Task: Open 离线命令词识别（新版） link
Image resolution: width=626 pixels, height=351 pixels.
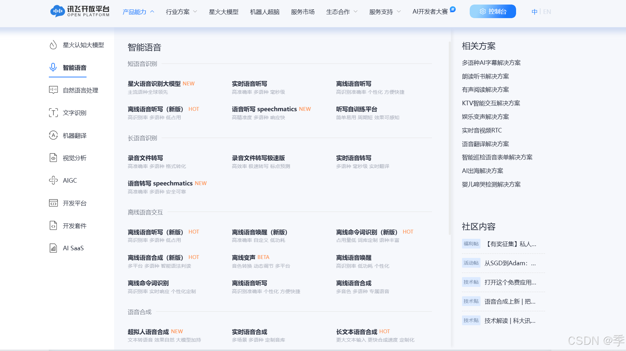Action: [367, 232]
